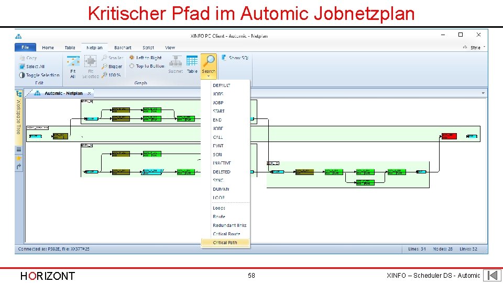503x283 pixels.
Task: Click Toggle Selection in the ribbon
Action: click(x=39, y=75)
